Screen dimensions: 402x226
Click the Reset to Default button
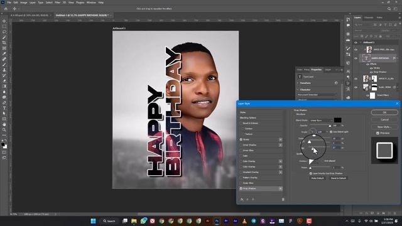coord(338,178)
